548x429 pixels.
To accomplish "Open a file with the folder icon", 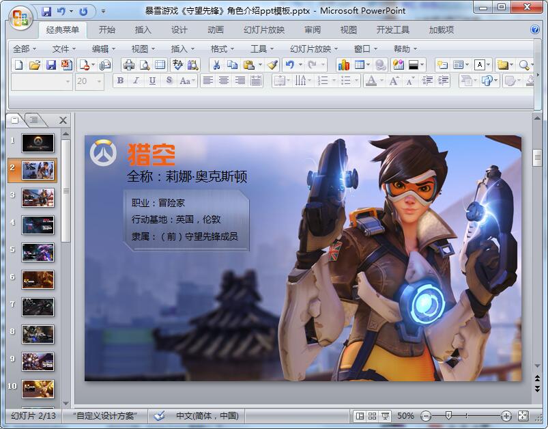I will [35, 65].
